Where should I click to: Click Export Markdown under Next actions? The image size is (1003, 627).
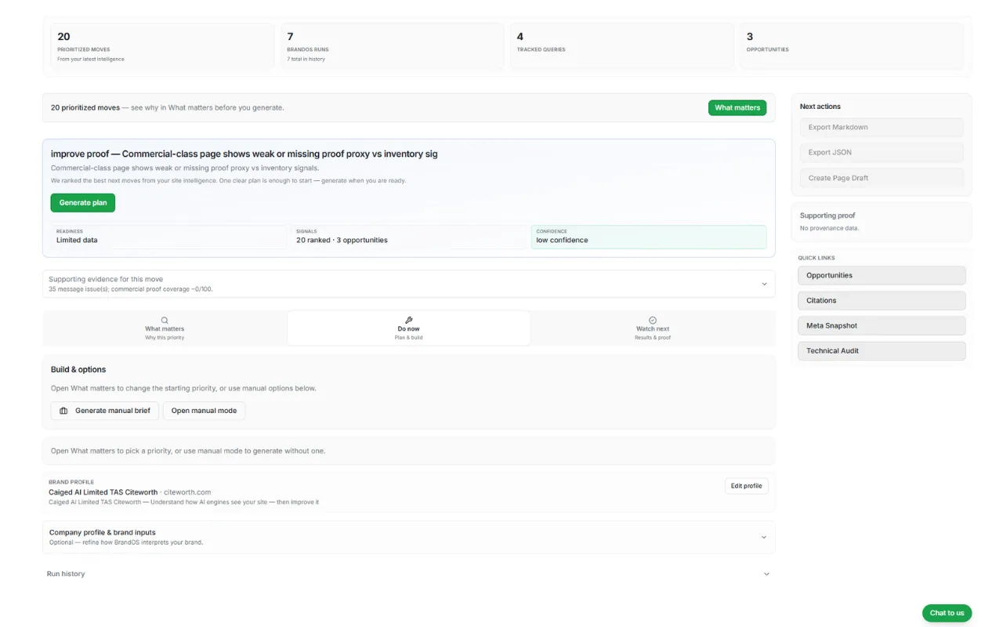[882, 127]
